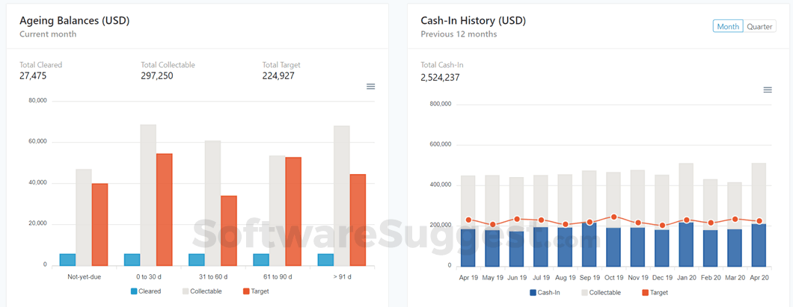Click the Dec 19 target line marker
Screen dimensions: 793x307
pyautogui.click(x=662, y=226)
